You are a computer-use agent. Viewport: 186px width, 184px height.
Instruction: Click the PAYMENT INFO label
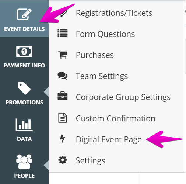[x=24, y=66]
